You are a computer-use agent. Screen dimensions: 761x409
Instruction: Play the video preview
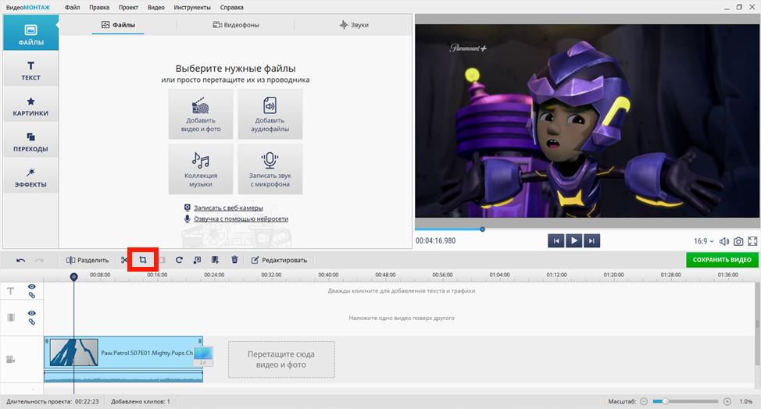coord(573,240)
